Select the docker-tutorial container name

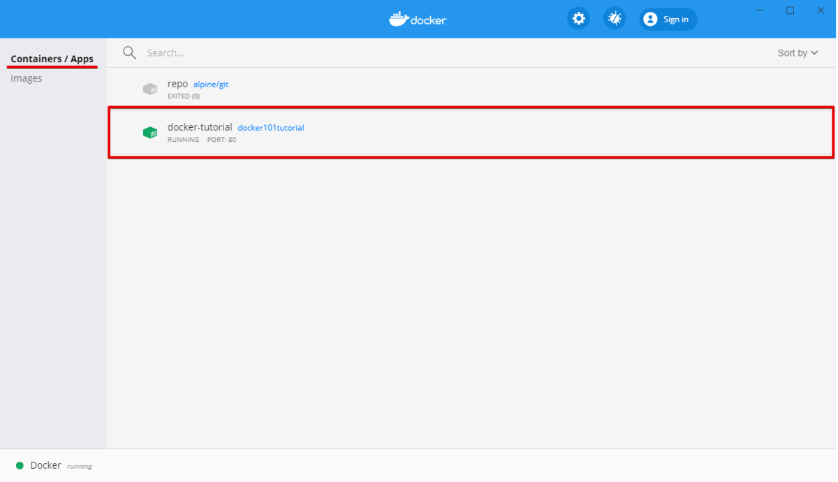pyautogui.click(x=200, y=127)
